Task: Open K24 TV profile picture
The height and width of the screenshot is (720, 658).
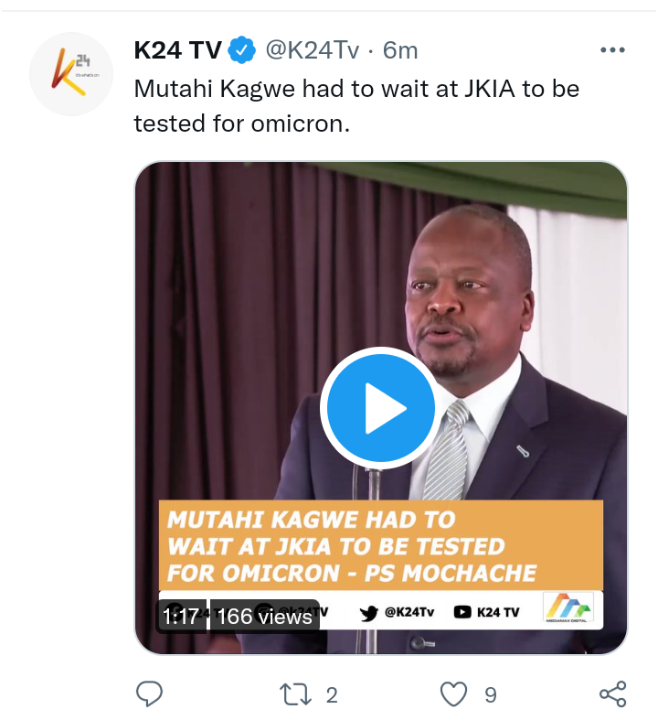Action: pos(71,73)
